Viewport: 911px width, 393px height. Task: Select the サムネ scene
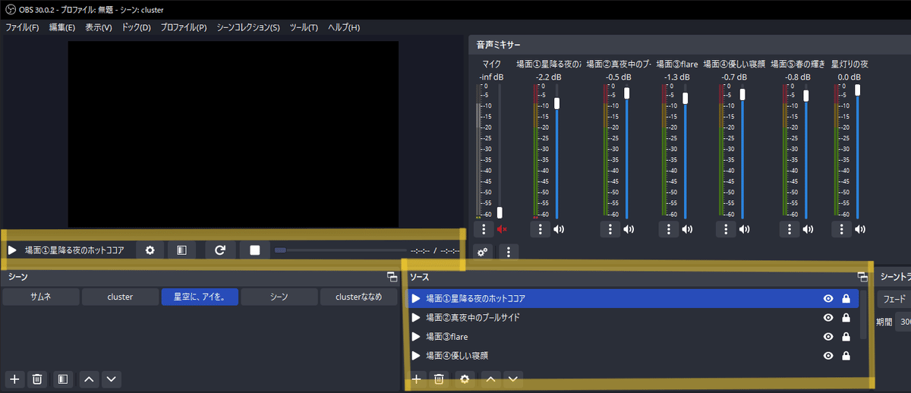pyautogui.click(x=41, y=297)
